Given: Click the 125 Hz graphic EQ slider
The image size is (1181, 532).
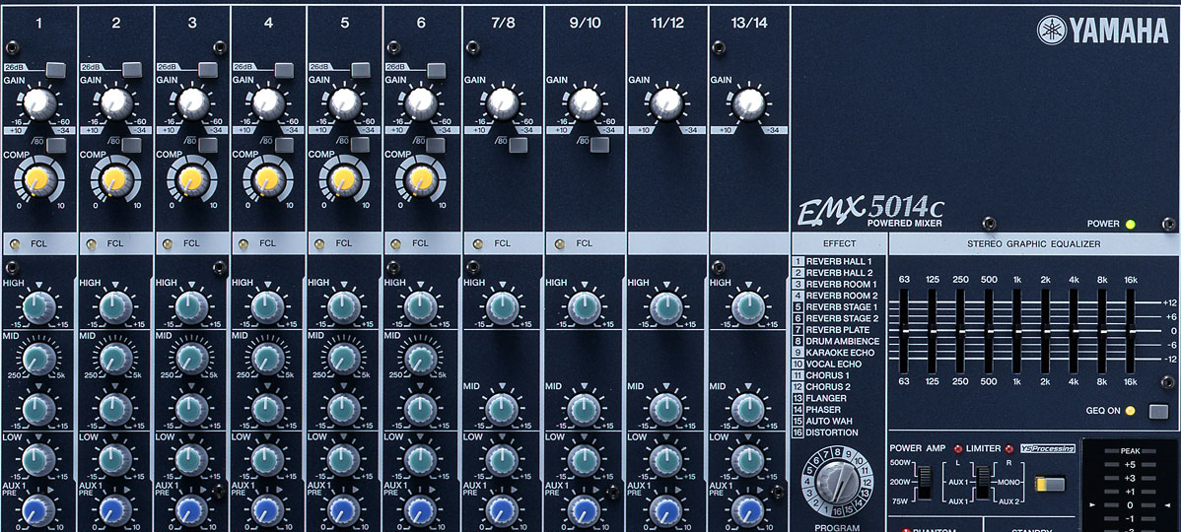Looking at the screenshot, I should 933,331.
